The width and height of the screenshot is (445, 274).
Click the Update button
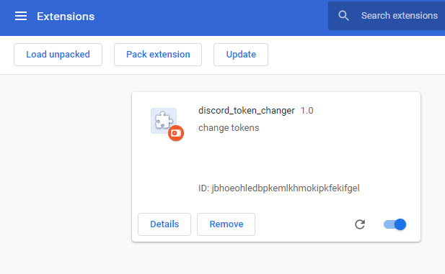click(241, 55)
